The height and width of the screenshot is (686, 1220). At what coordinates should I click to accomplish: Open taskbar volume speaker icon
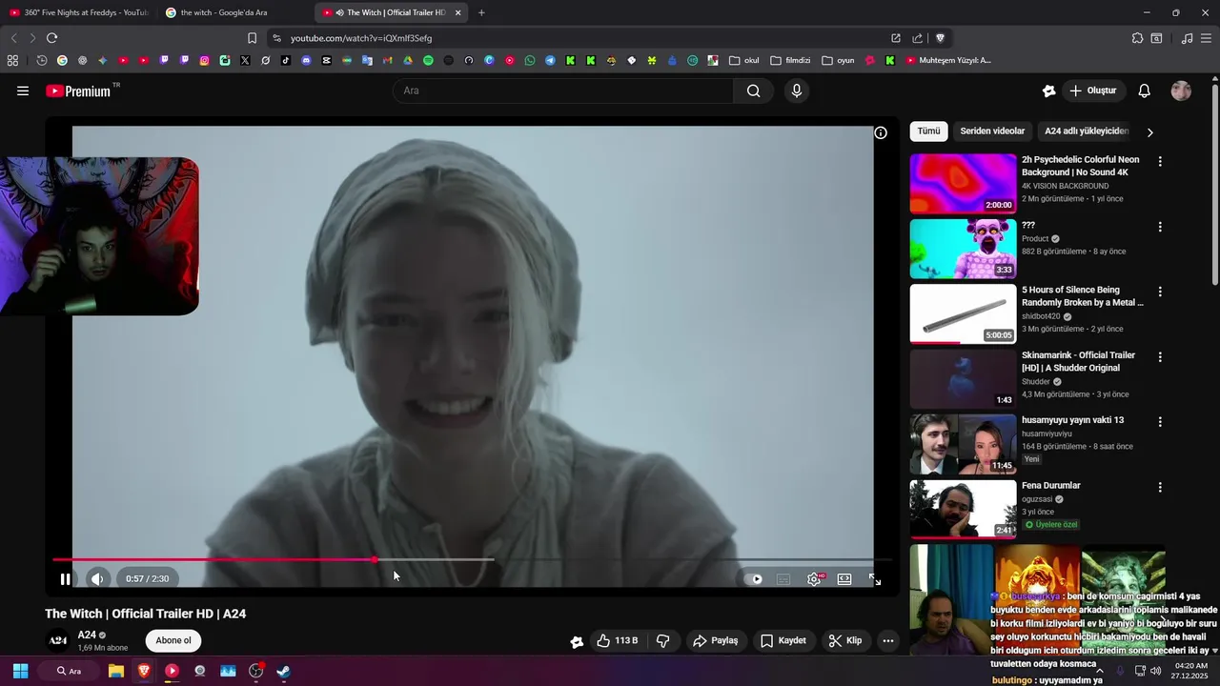(1155, 671)
